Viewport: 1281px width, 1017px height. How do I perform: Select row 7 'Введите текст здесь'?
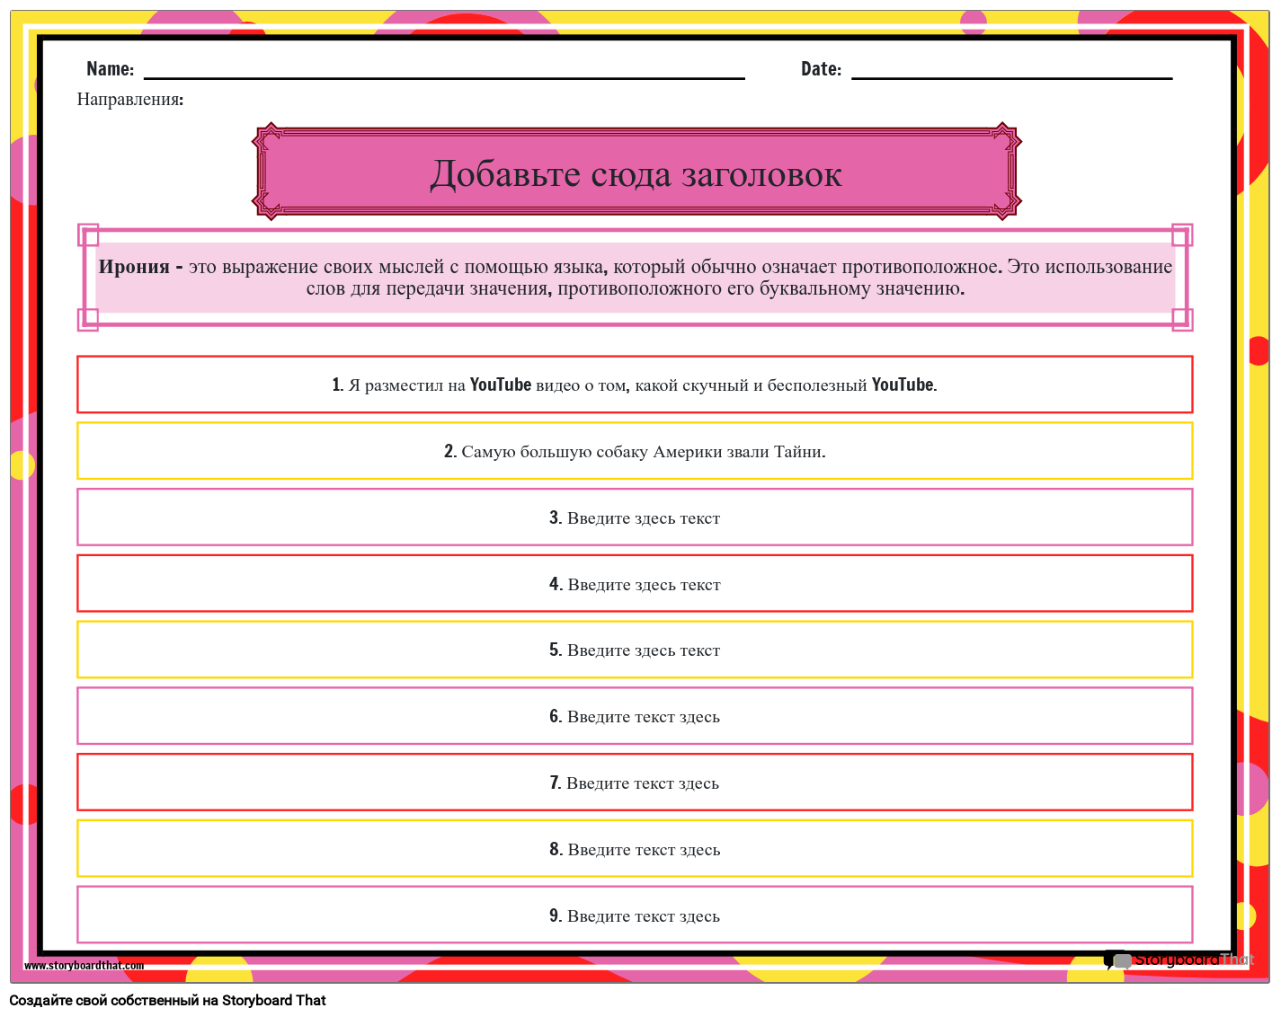[x=635, y=783]
